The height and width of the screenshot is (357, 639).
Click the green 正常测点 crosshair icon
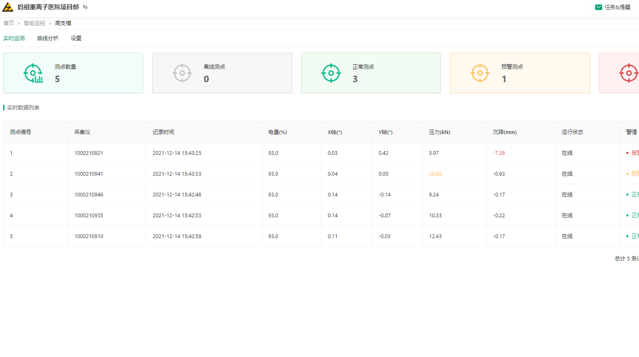tap(331, 73)
